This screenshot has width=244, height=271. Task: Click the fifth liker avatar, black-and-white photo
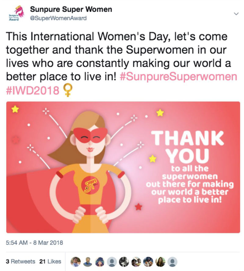124,262
